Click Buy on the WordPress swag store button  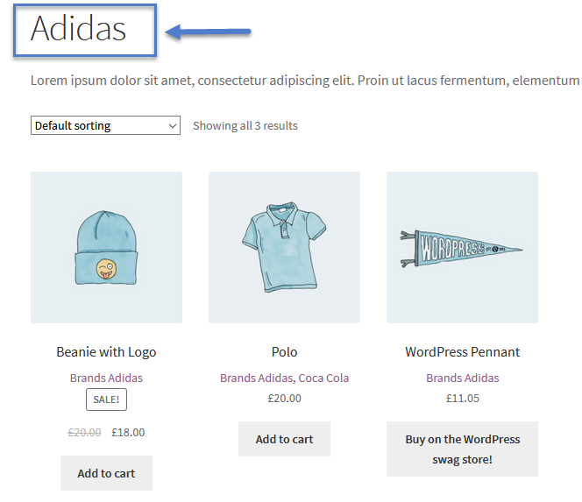coord(462,449)
